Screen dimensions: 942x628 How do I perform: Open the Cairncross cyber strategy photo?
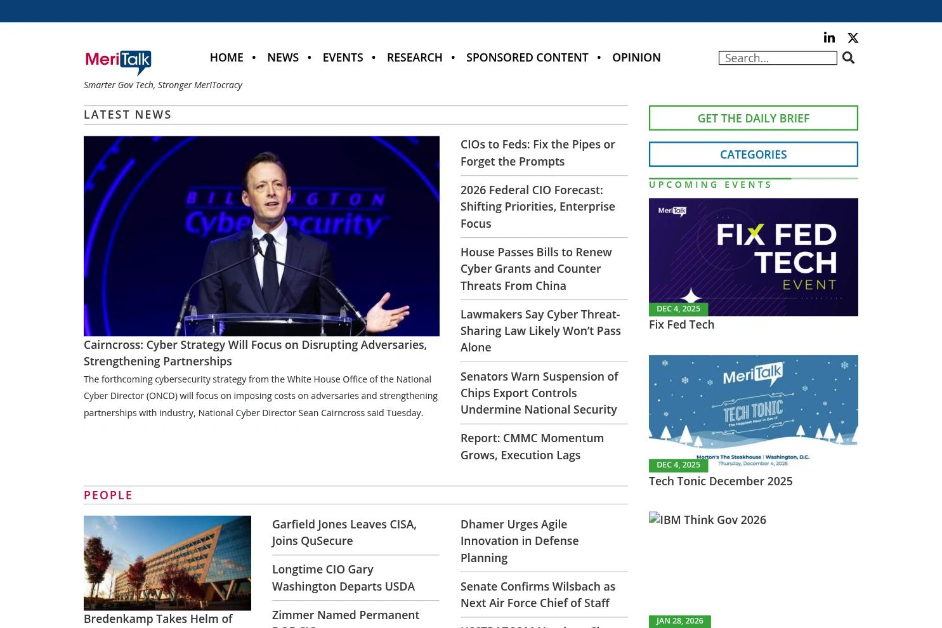tap(261, 236)
